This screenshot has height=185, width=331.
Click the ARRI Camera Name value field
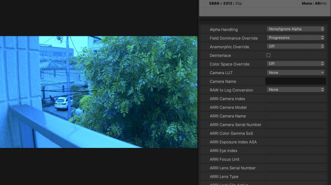tap(296, 116)
